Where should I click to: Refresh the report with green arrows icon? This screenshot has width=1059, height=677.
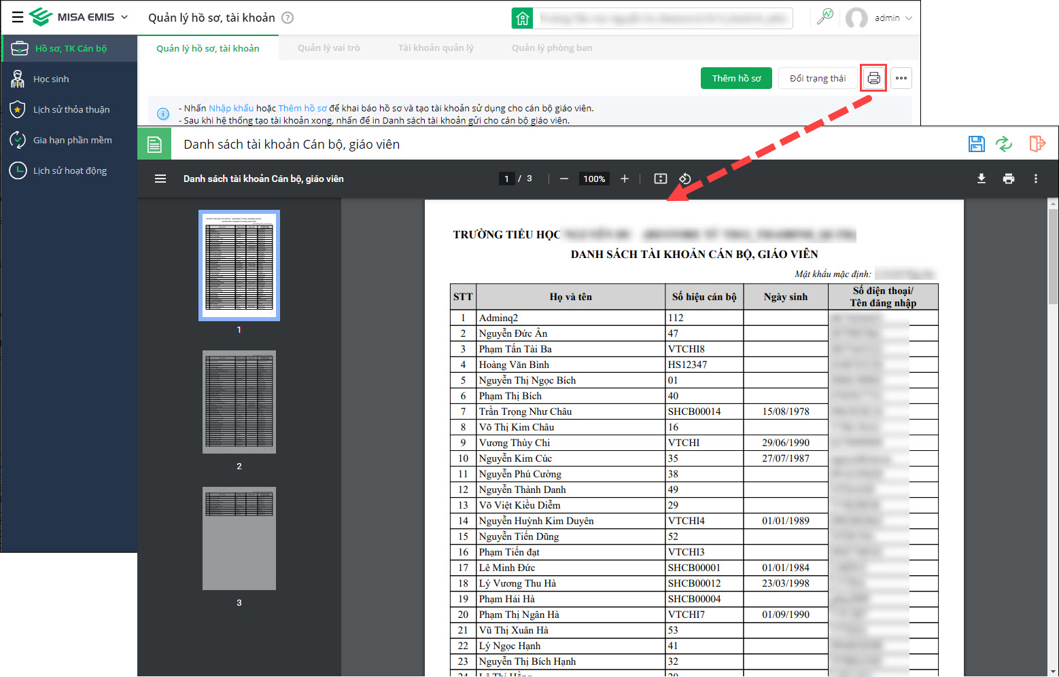pos(1004,143)
